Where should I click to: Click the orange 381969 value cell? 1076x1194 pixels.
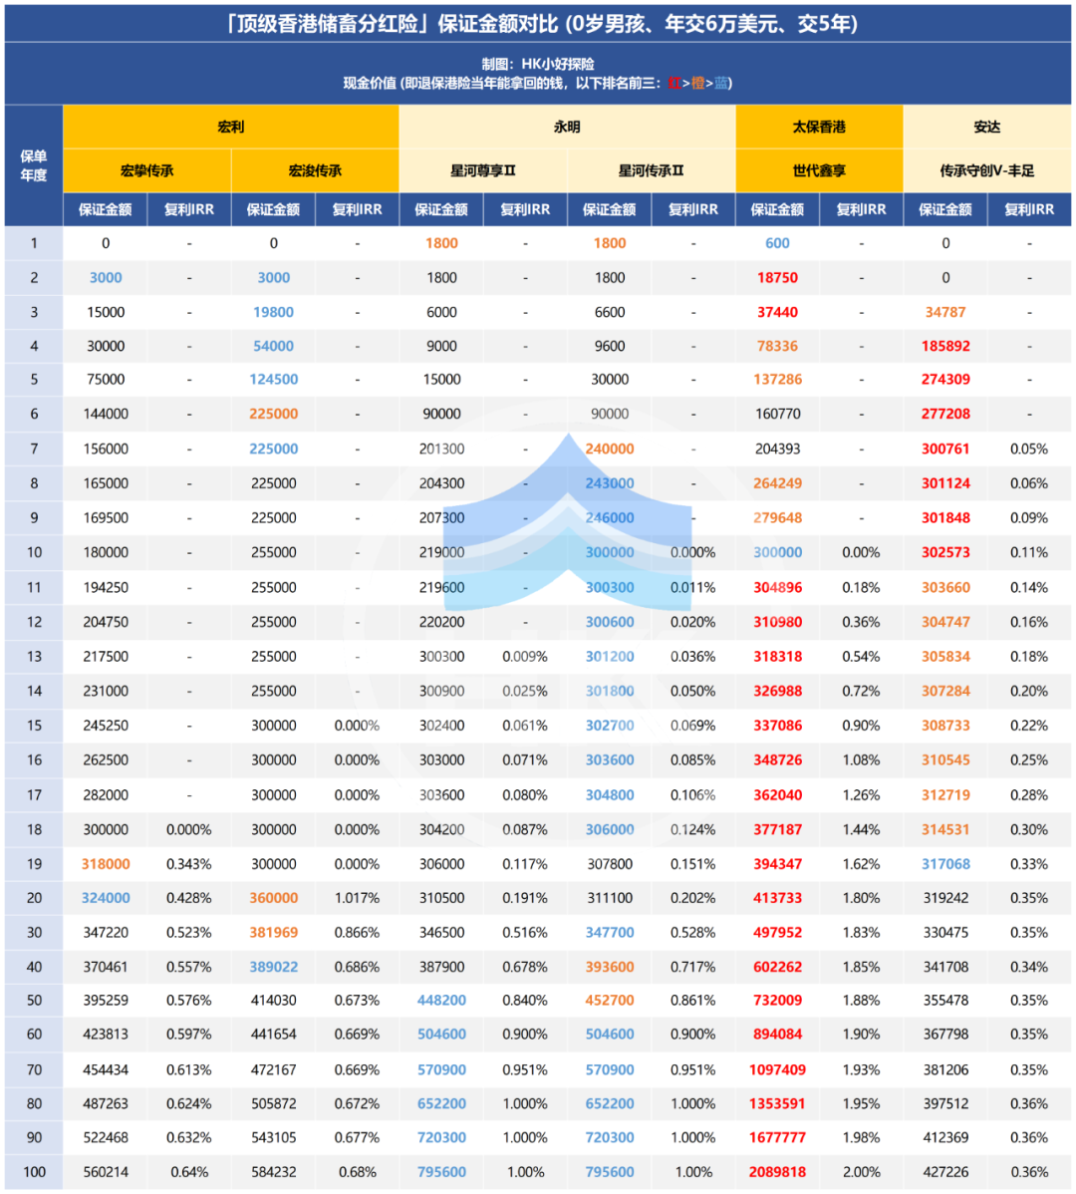pos(273,933)
